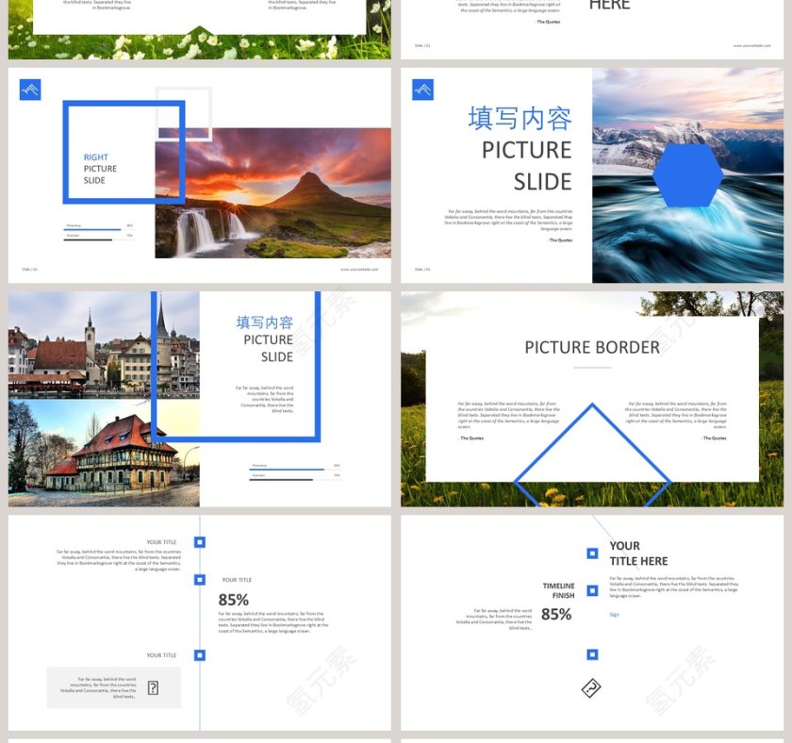Click the top blue square marker beside YOUR TITLE
Screen dimensions: 792x743
click(x=200, y=542)
